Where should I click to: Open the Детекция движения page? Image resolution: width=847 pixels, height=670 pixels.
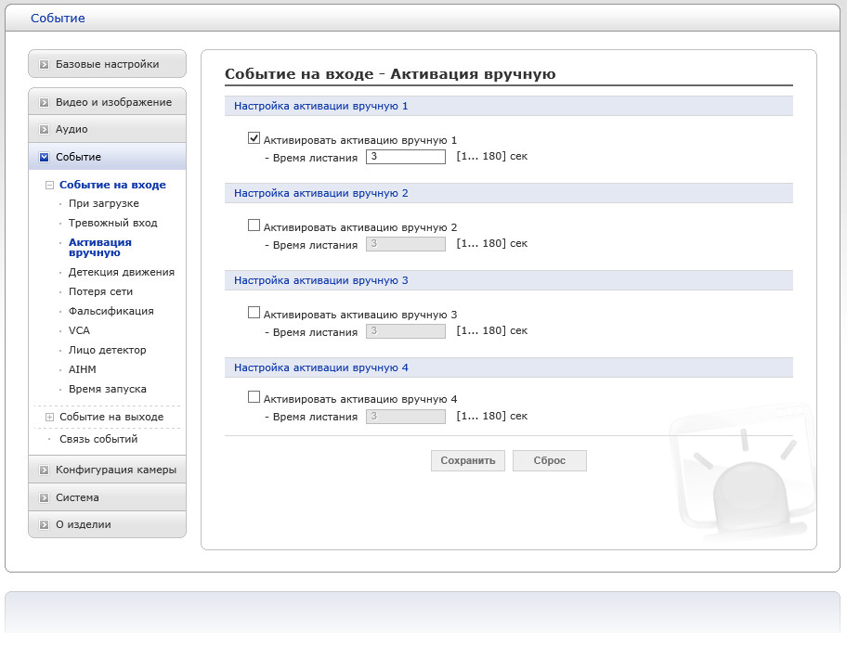pyautogui.click(x=121, y=273)
